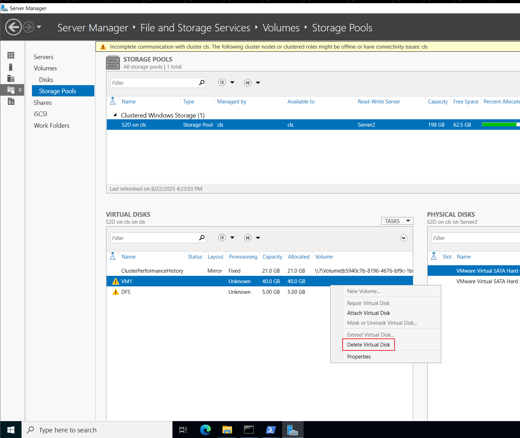Screen dimensions: 520x438
Task: Click the Back navigation arrow button
Action: point(14,27)
